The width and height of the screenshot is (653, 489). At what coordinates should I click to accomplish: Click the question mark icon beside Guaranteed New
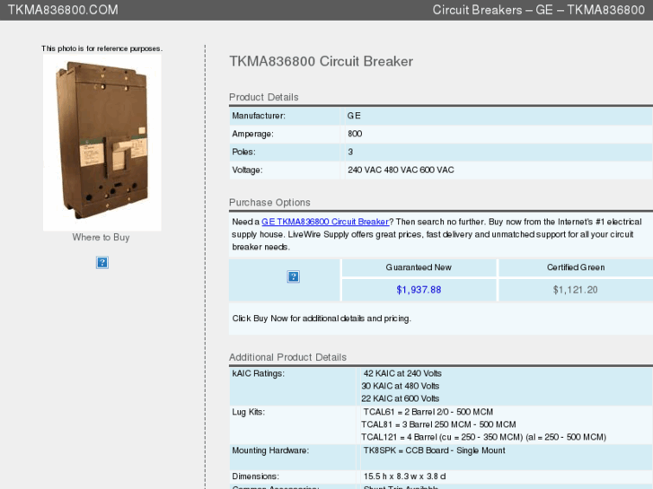[x=293, y=276]
